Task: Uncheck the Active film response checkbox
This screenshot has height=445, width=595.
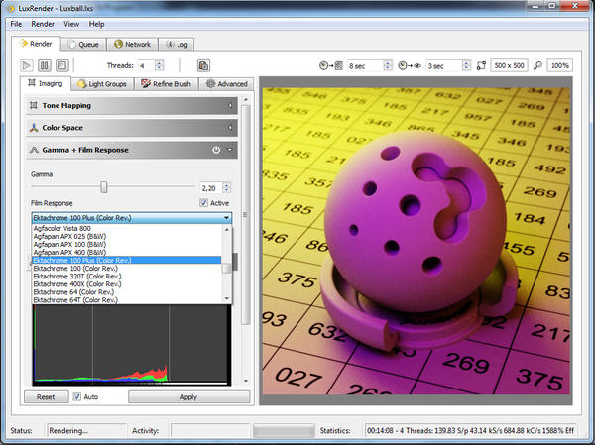Action: (204, 203)
